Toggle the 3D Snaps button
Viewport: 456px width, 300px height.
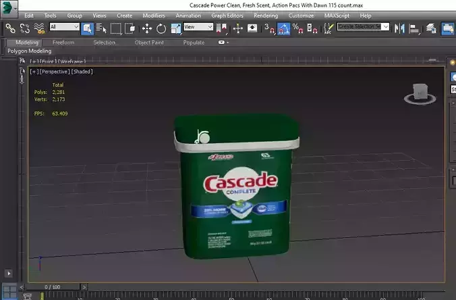coord(269,28)
